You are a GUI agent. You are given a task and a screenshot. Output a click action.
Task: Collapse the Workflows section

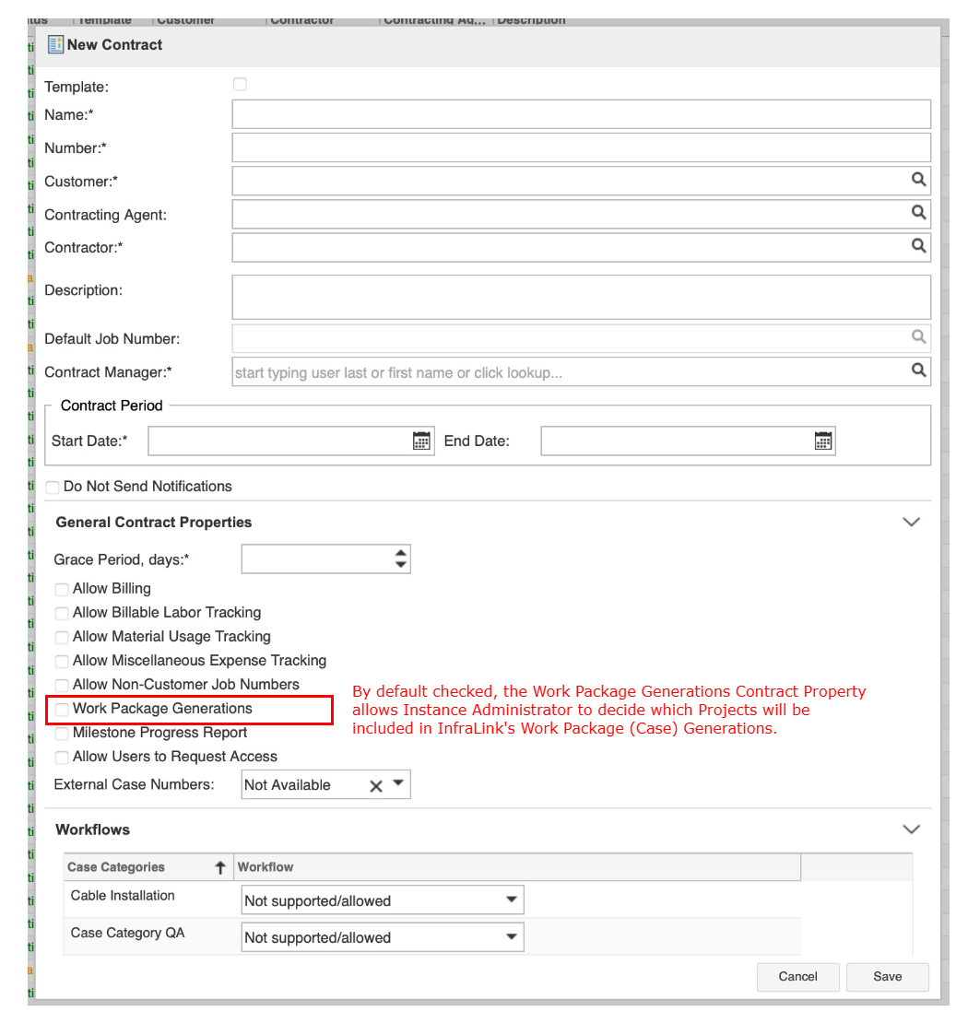911,829
